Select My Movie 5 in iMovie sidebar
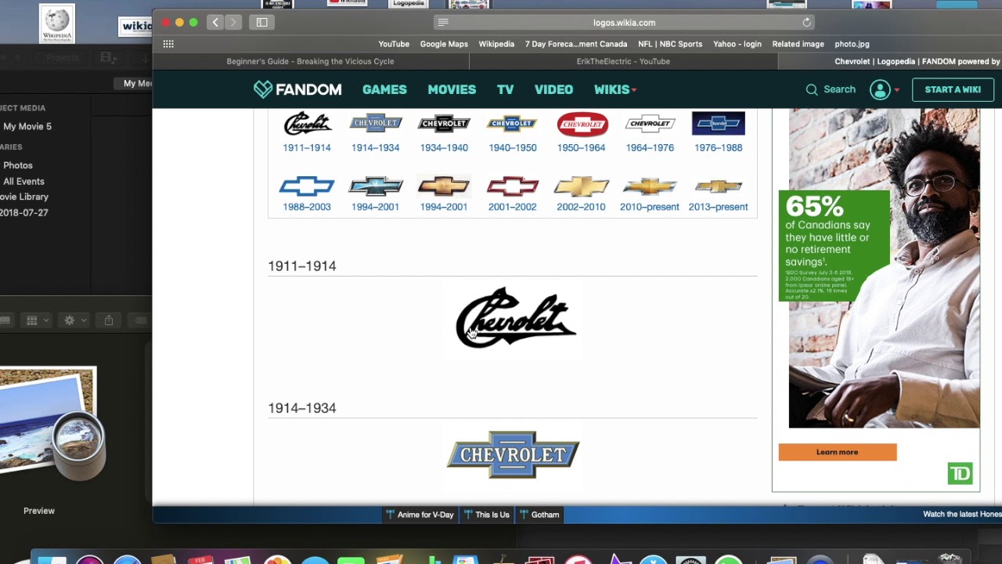The width and height of the screenshot is (1002, 564). point(27,126)
